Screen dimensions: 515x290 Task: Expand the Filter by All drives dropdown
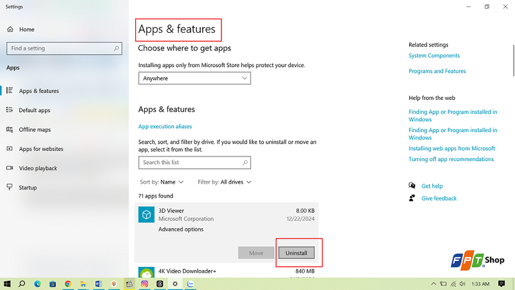pos(224,182)
